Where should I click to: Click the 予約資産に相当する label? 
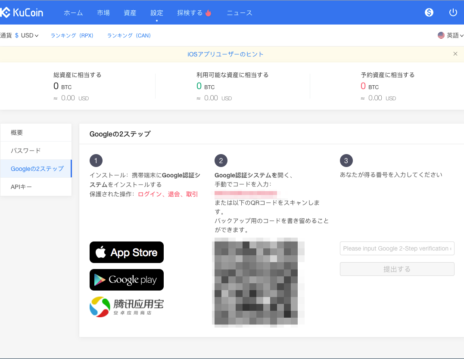(x=388, y=75)
